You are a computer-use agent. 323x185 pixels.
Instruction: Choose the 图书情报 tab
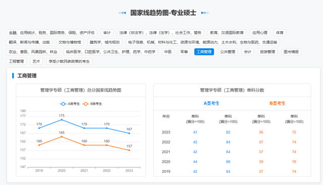[291, 51]
